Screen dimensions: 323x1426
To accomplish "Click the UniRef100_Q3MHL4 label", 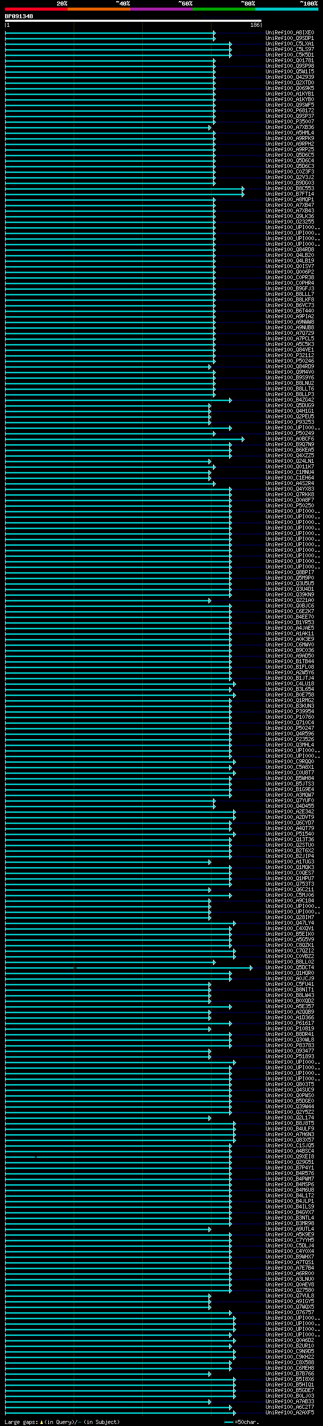I will pyautogui.click(x=290, y=745).
